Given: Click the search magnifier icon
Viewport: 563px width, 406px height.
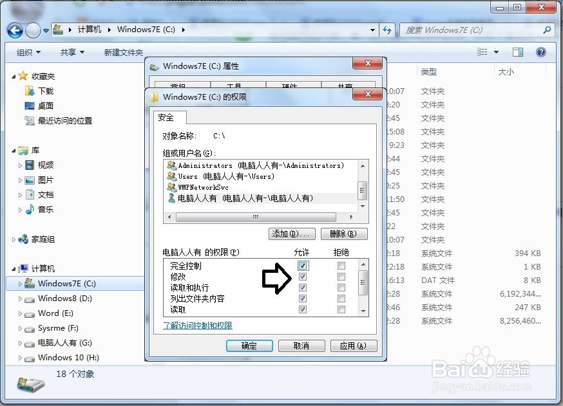Looking at the screenshot, I should (547, 30).
